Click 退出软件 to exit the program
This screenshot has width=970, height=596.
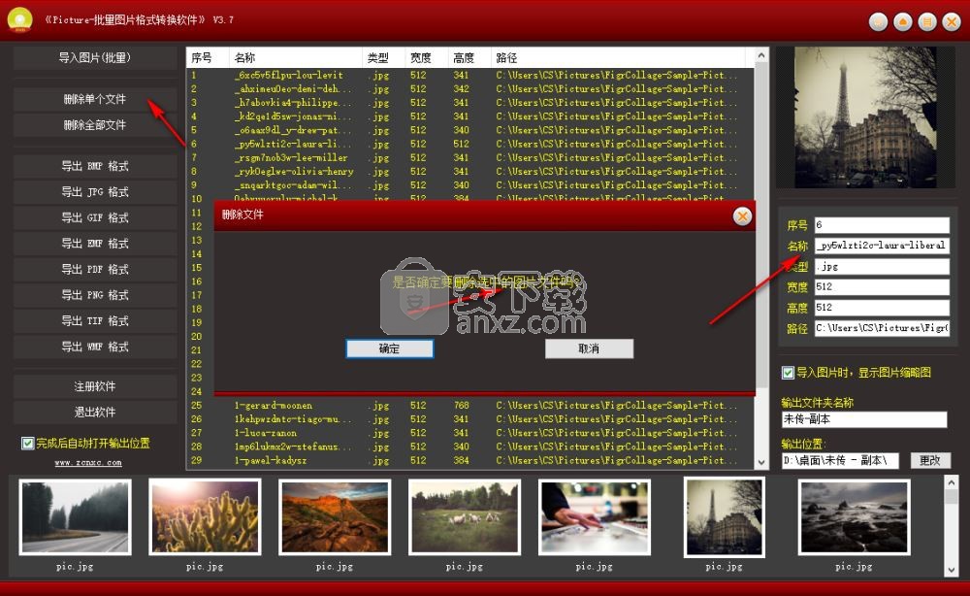click(95, 413)
